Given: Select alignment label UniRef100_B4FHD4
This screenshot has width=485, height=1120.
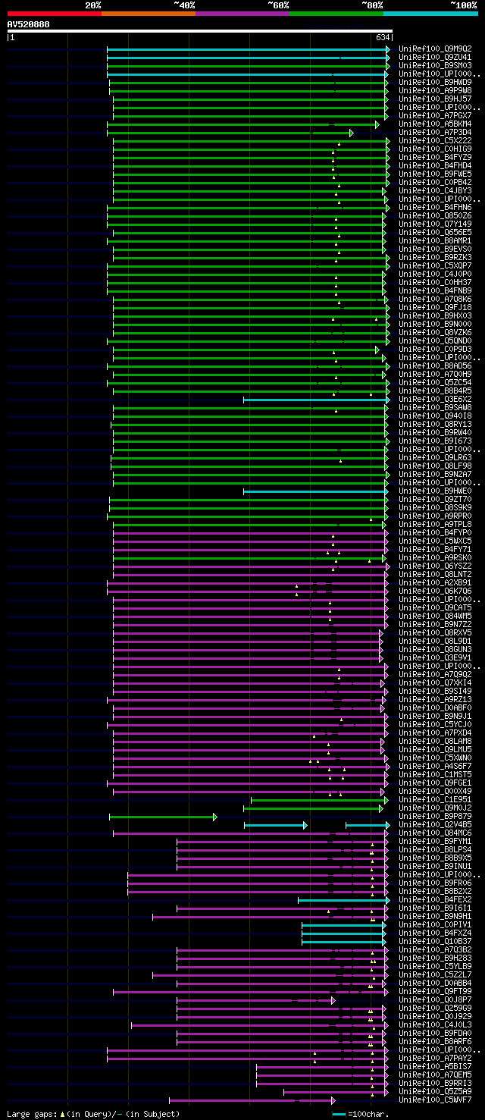Looking at the screenshot, I should 435,166.
